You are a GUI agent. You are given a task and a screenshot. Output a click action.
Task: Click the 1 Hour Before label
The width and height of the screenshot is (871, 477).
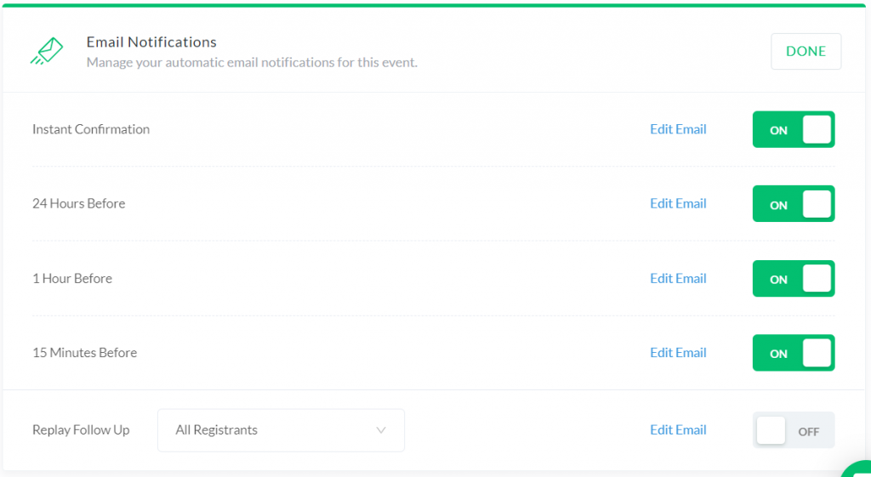pyautogui.click(x=72, y=278)
